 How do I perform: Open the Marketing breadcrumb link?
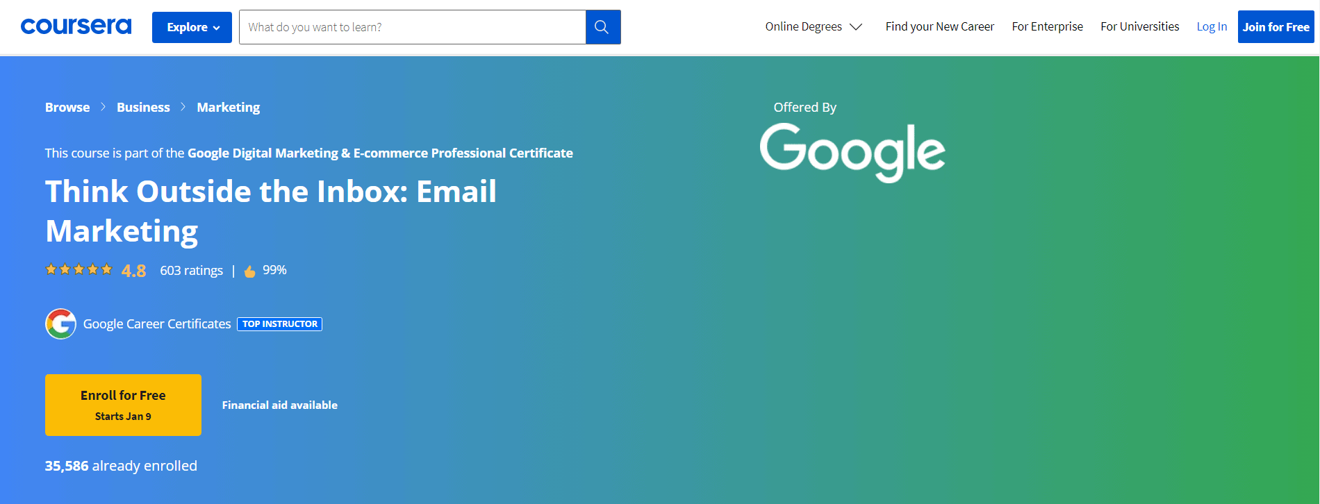228,108
